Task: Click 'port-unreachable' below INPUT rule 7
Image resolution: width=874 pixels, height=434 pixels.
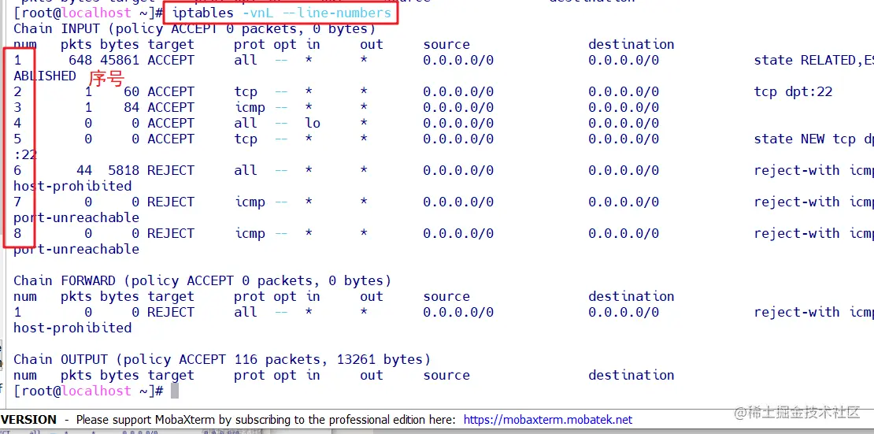Action: [76, 217]
